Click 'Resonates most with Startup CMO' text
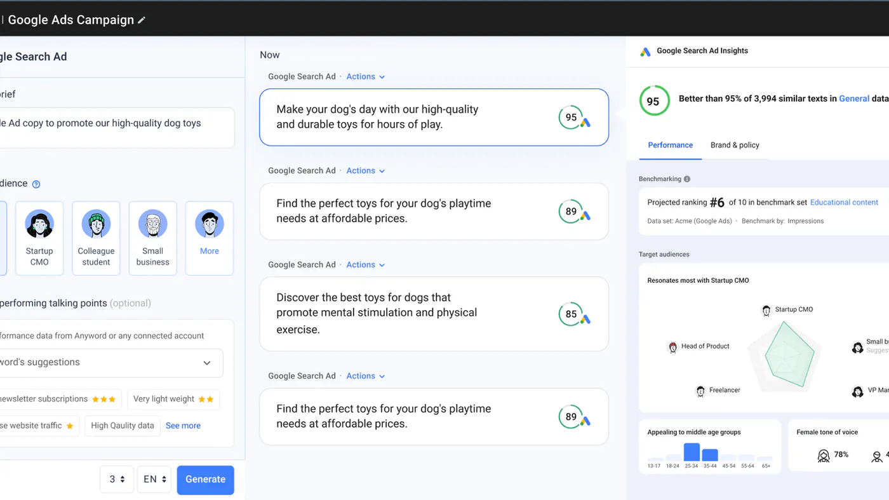Screen dimensions: 889x500 point(698,280)
